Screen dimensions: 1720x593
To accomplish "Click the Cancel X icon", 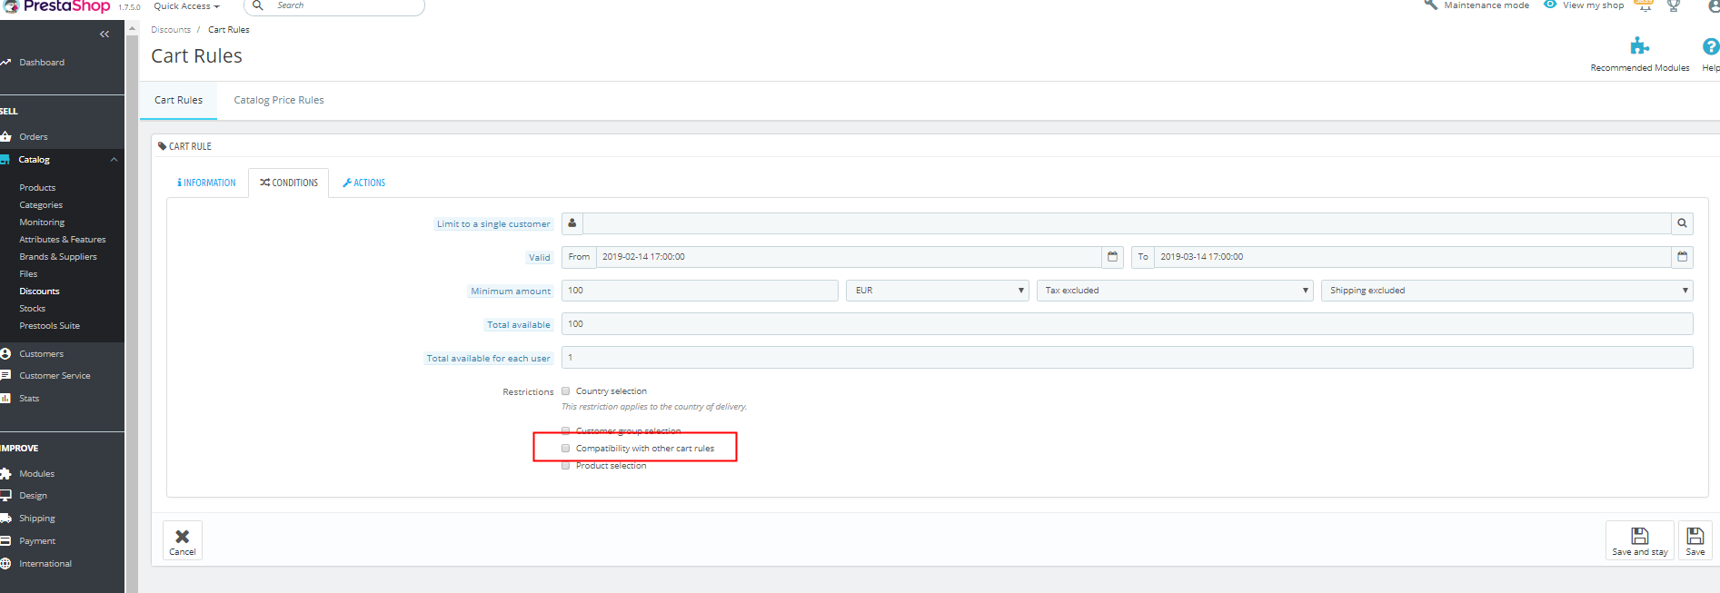I will [182, 536].
